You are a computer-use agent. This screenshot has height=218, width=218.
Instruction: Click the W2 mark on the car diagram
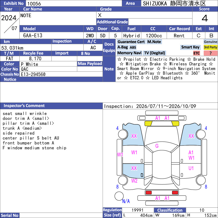(x=134, y=181)
